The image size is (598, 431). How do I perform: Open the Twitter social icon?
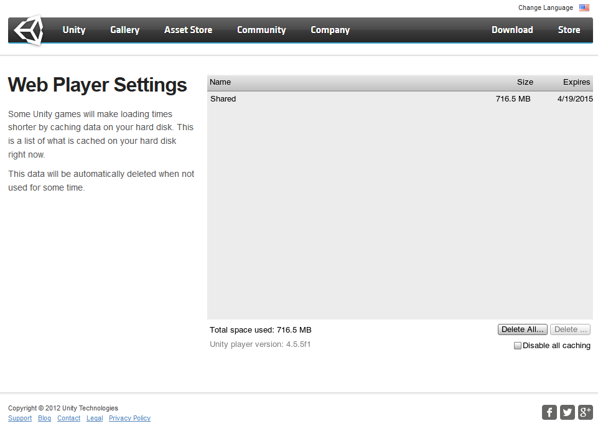click(567, 412)
